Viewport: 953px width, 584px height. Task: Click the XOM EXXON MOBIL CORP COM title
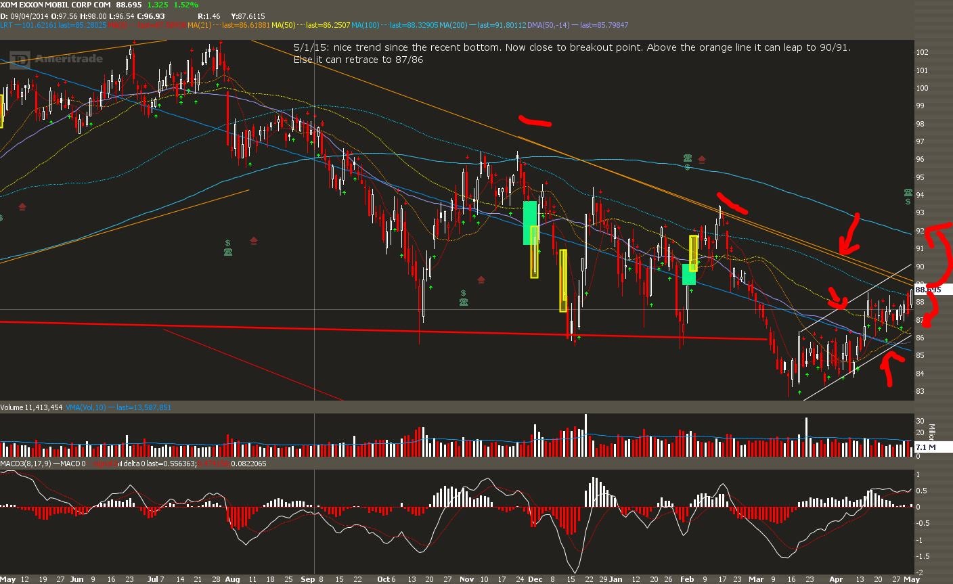pyautogui.click(x=56, y=5)
